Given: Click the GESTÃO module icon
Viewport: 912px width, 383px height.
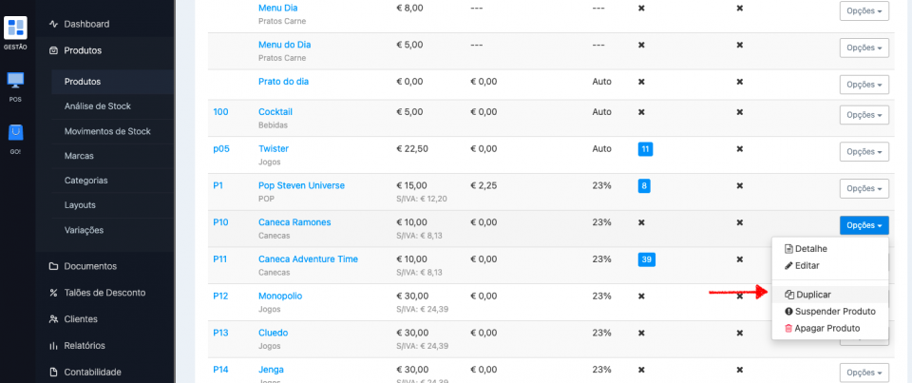Looking at the screenshot, I should (15, 29).
